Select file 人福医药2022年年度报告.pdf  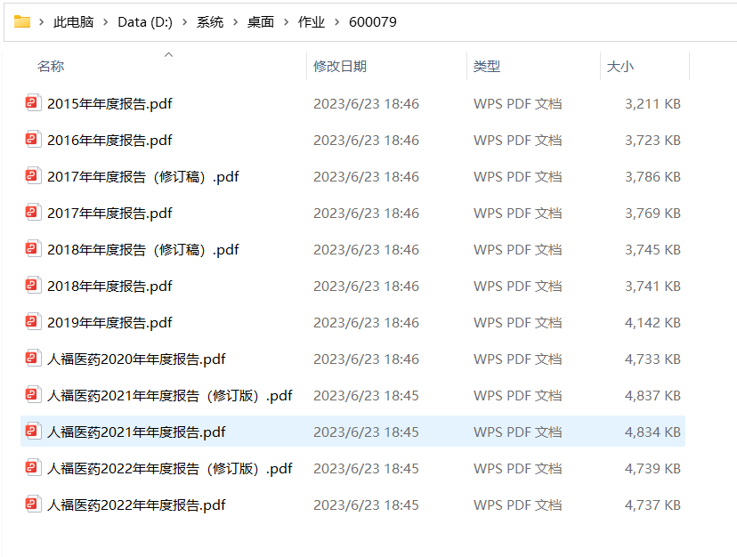click(136, 505)
